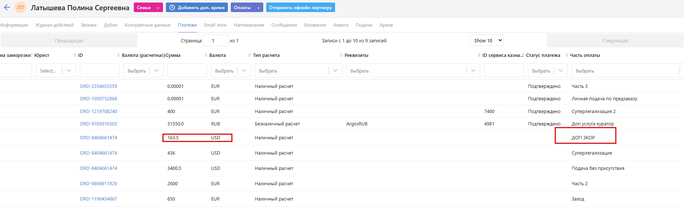
Task: Click the Добавить доп. время clock button
Action: [x=197, y=8]
